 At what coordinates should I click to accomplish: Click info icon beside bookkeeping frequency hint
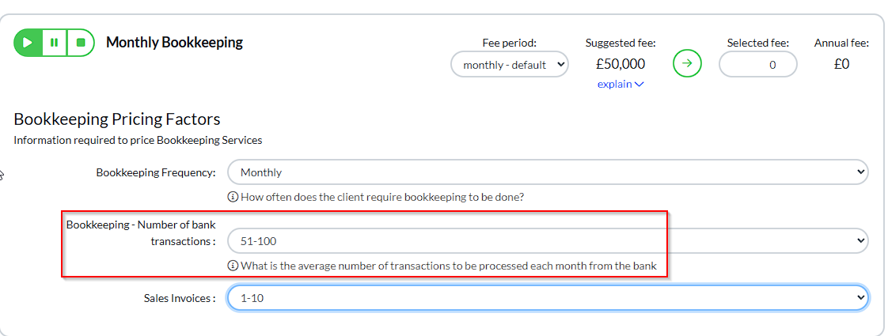(233, 196)
